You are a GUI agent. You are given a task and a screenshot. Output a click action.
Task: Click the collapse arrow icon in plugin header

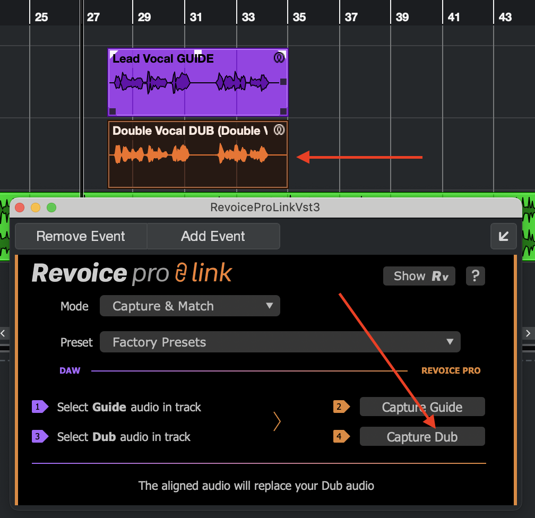(503, 236)
